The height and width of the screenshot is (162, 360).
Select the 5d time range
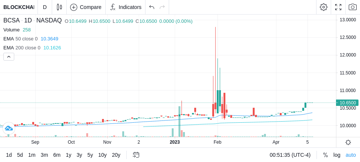click(20, 155)
